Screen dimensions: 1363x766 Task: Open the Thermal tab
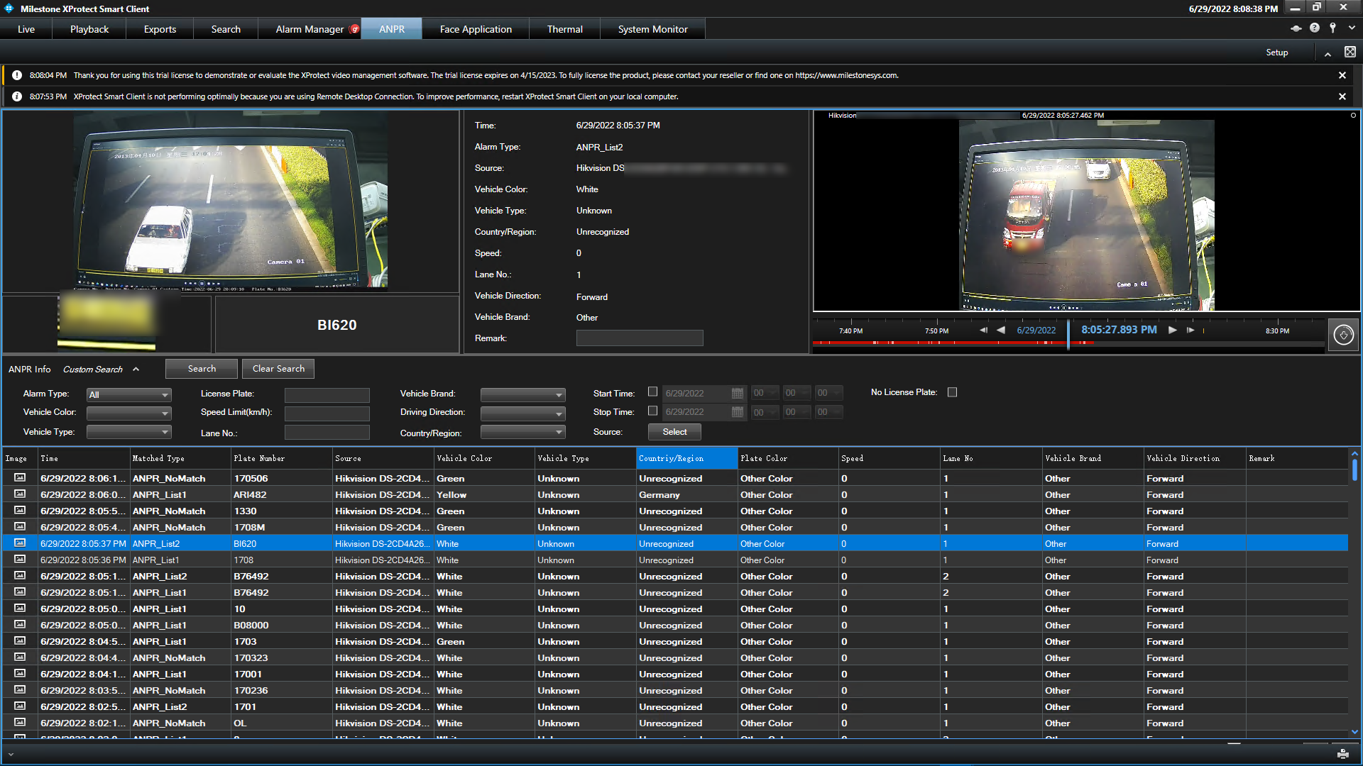[565, 29]
